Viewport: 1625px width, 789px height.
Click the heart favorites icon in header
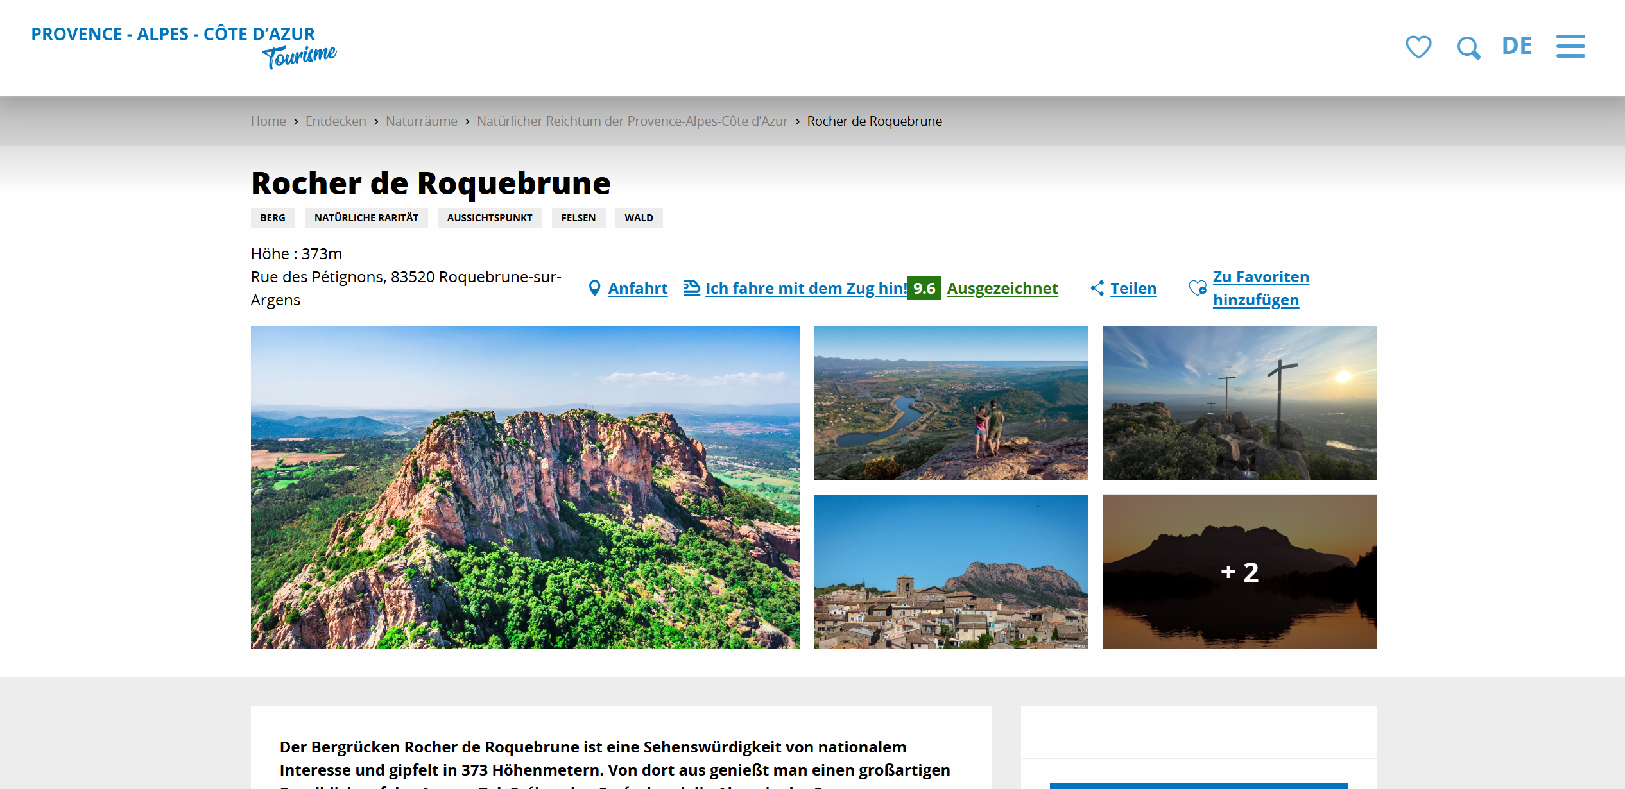coord(1418,47)
